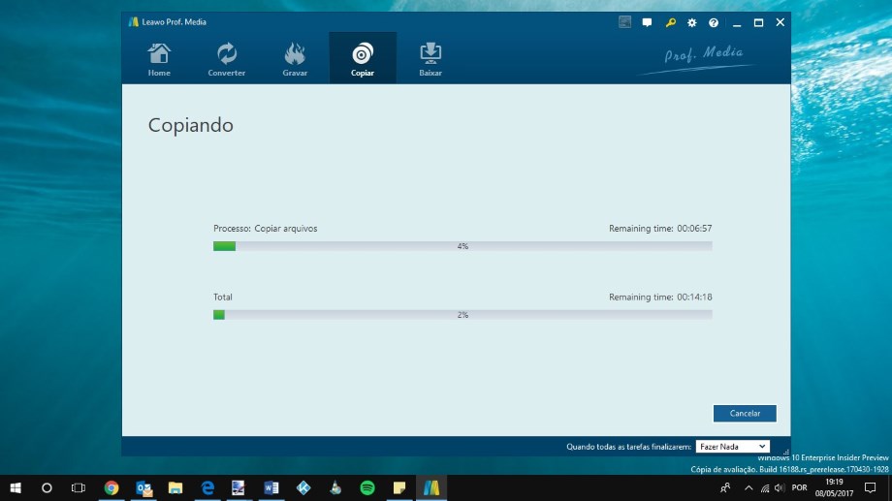This screenshot has width=892, height=501.
Task: Switch to the Converter module
Action: [x=226, y=59]
